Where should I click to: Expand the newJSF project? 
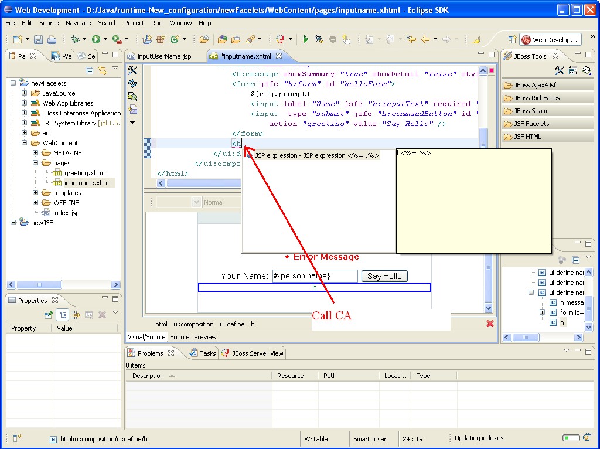pyautogui.click(x=13, y=223)
